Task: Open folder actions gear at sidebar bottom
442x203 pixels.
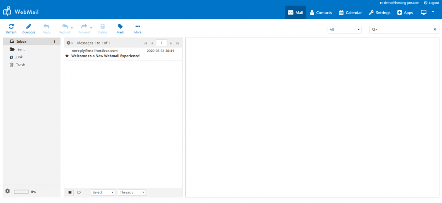Action: pos(8,191)
